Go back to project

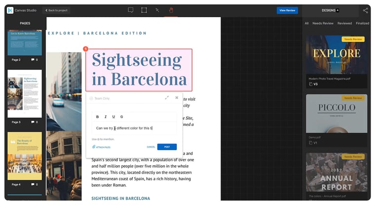click(x=57, y=10)
